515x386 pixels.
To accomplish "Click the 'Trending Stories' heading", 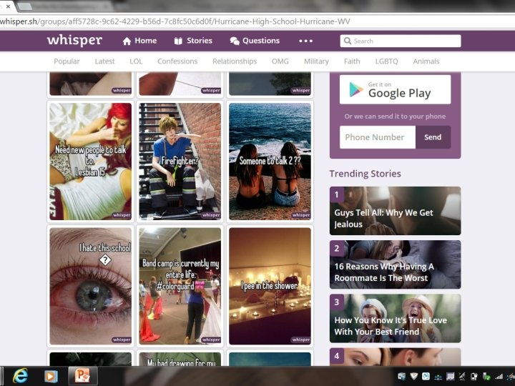I will pyautogui.click(x=366, y=174).
